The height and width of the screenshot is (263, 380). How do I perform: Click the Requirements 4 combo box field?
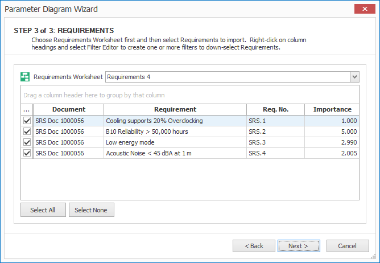227,77
